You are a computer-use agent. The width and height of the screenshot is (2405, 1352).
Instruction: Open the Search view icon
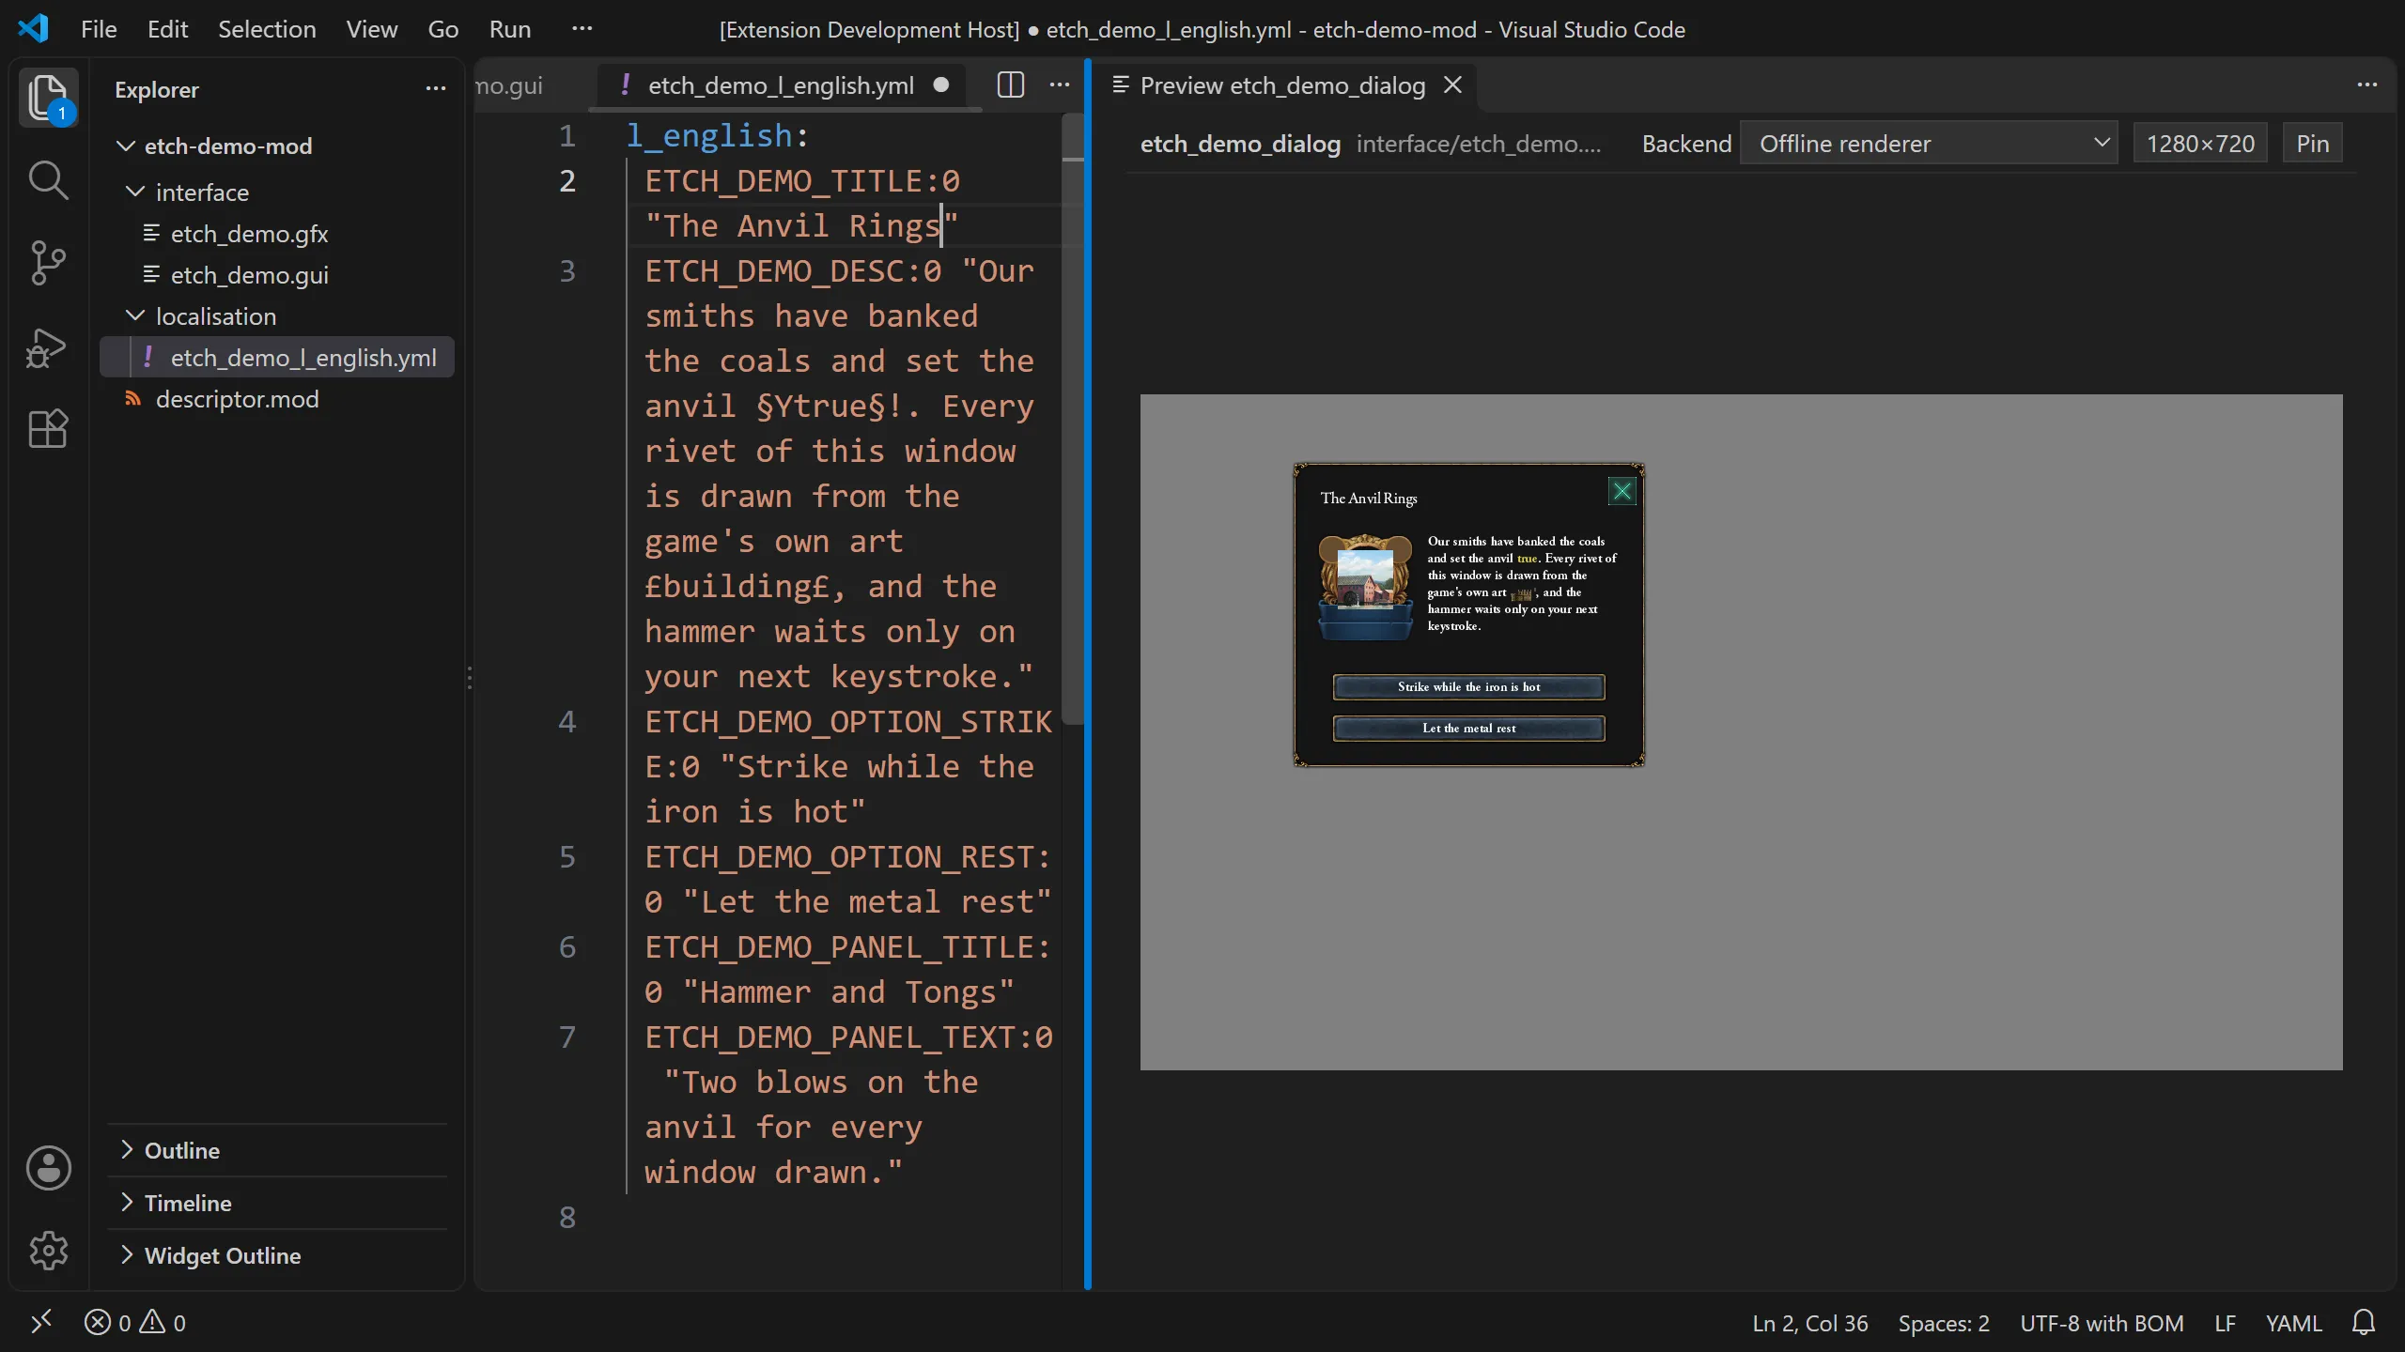pos(48,180)
